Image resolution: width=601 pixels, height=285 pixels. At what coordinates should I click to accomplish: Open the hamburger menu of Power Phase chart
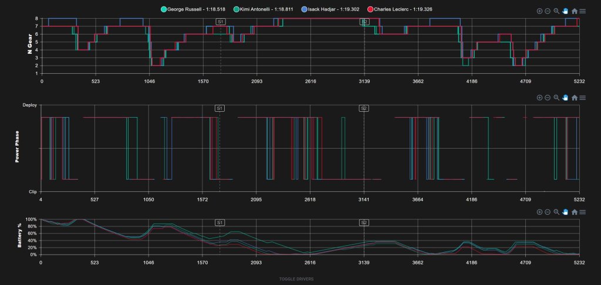[x=583, y=98]
